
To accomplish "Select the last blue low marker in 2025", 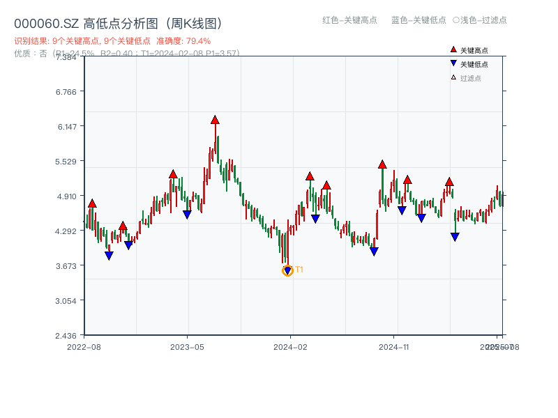I will (x=455, y=237).
